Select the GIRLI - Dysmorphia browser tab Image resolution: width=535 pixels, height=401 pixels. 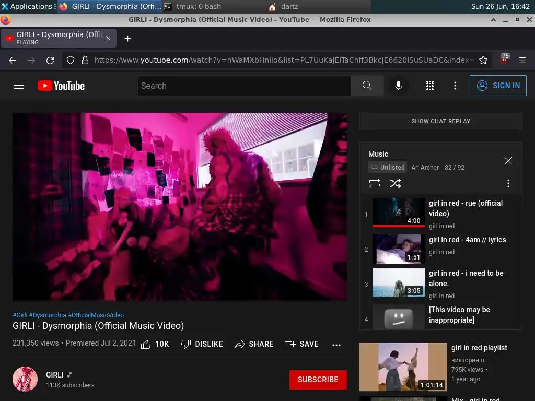[59, 38]
